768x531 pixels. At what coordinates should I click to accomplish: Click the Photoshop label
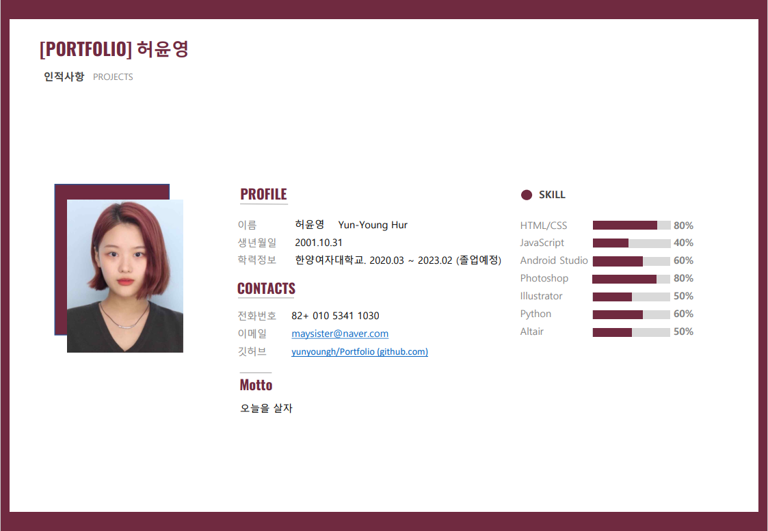[x=544, y=278]
